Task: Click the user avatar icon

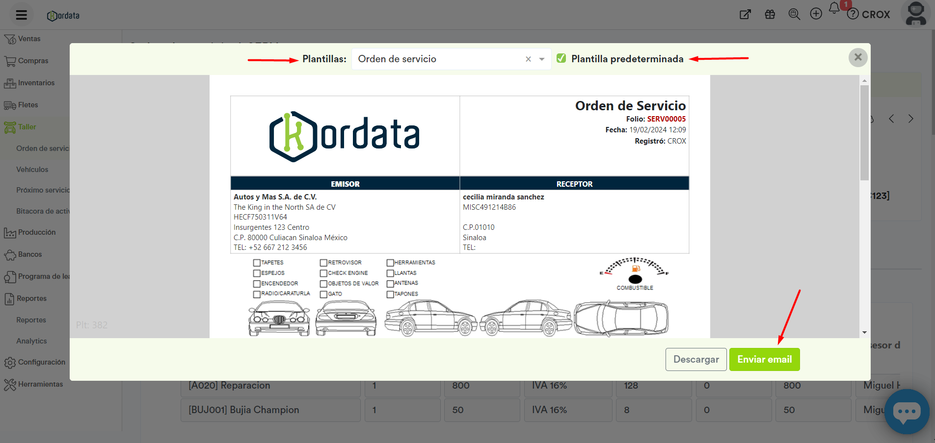Action: tap(915, 14)
